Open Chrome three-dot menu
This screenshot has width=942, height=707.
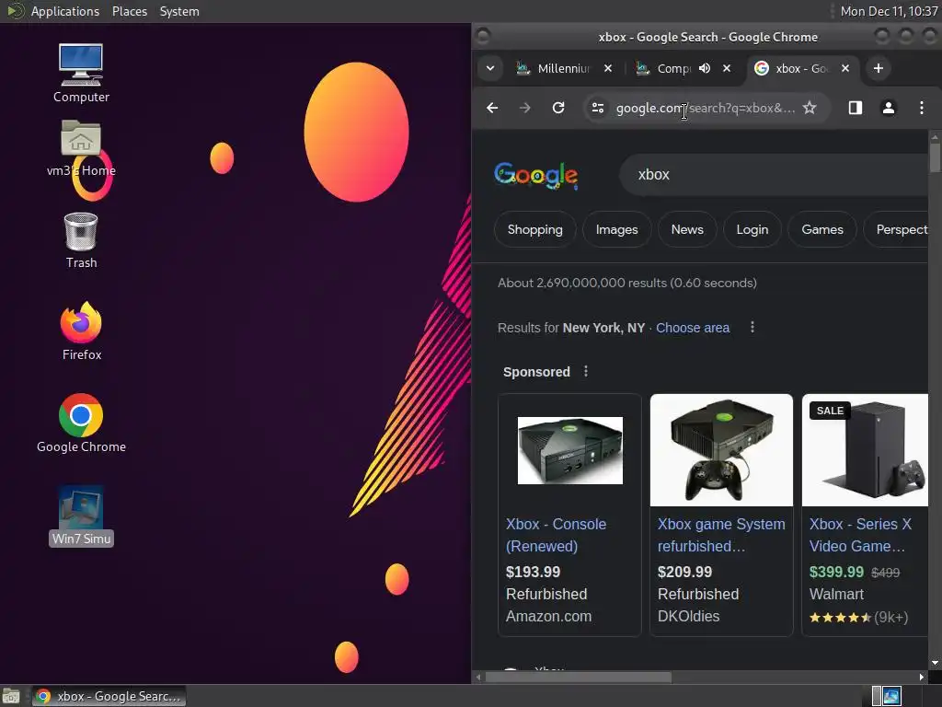coord(922,108)
